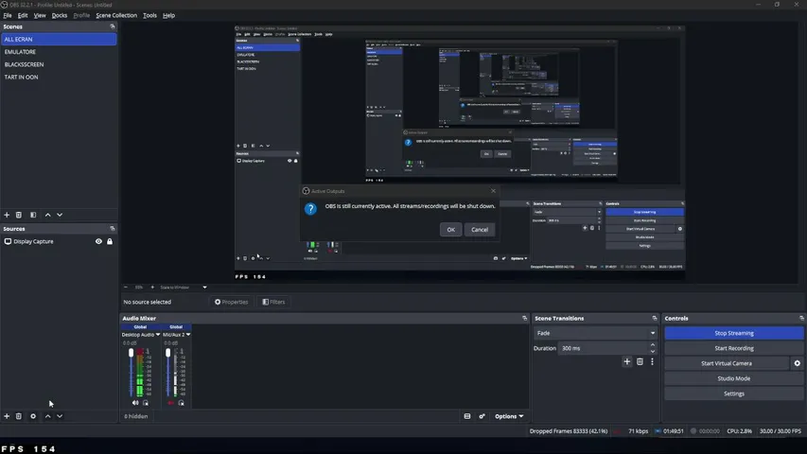Open scene filters from the Scenes toolbar
Image resolution: width=807 pixels, height=454 pixels.
pyautogui.click(x=33, y=215)
